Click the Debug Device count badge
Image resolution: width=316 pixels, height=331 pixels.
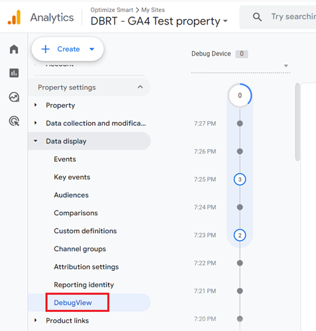[x=242, y=54]
